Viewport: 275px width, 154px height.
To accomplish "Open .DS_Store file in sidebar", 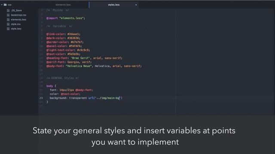I will pos(16,10).
